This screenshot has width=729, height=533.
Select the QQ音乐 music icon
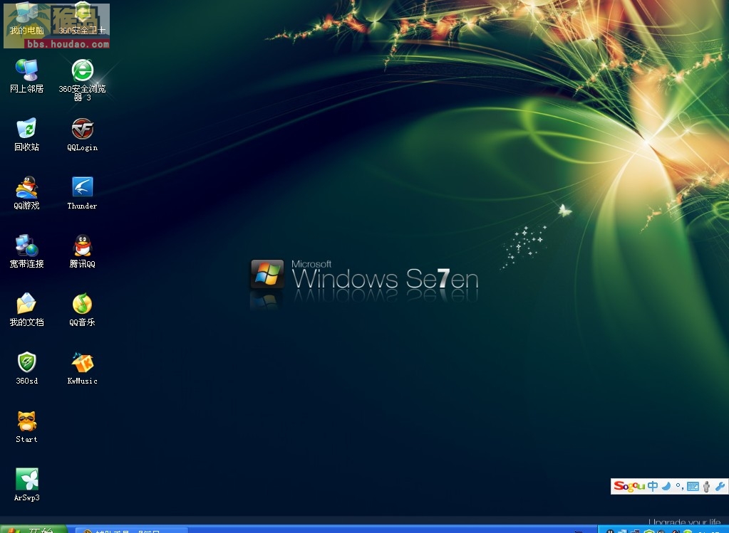click(x=82, y=310)
